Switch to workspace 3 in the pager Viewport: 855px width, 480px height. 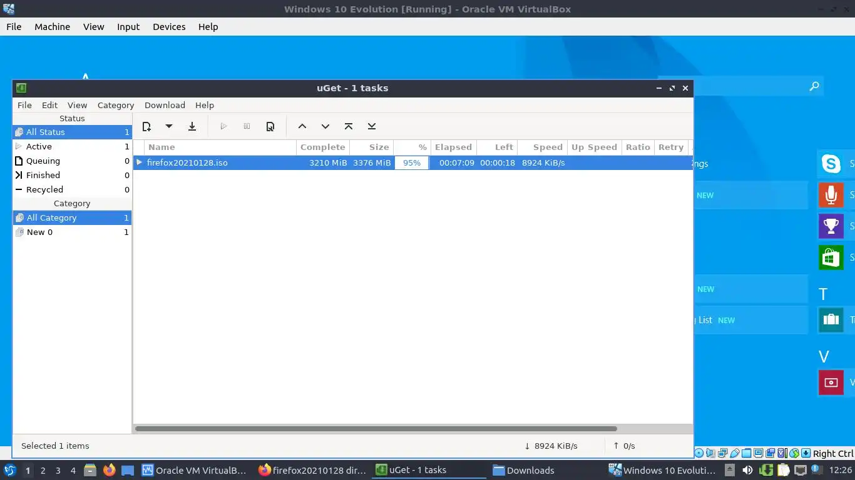pos(58,471)
